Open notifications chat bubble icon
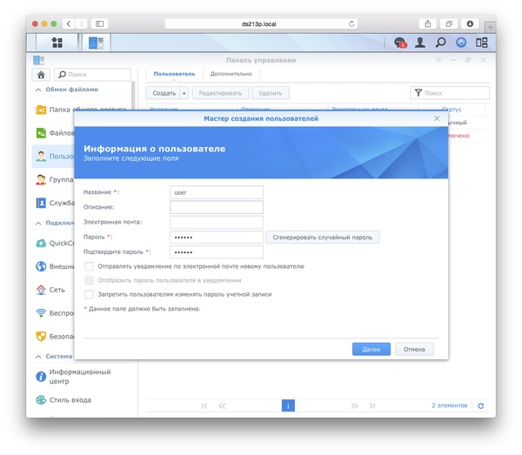Viewport: 522px width, 455px height. point(400,43)
